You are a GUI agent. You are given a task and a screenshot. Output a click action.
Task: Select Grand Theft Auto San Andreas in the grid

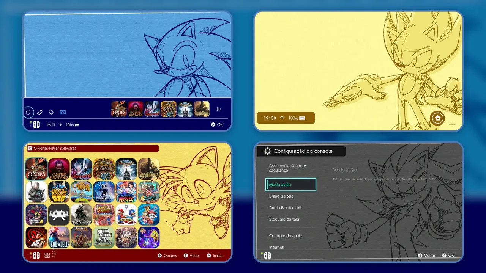104,237
